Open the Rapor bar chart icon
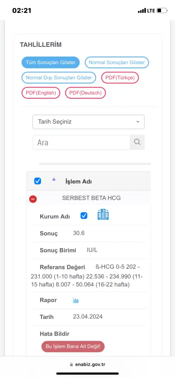The width and height of the screenshot is (175, 378). point(76,300)
